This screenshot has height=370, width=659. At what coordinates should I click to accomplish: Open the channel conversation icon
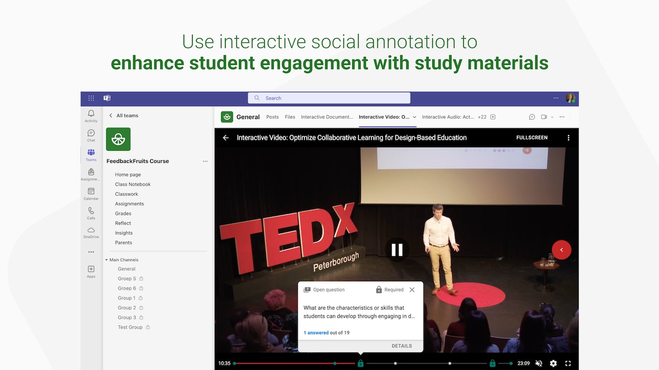532,117
